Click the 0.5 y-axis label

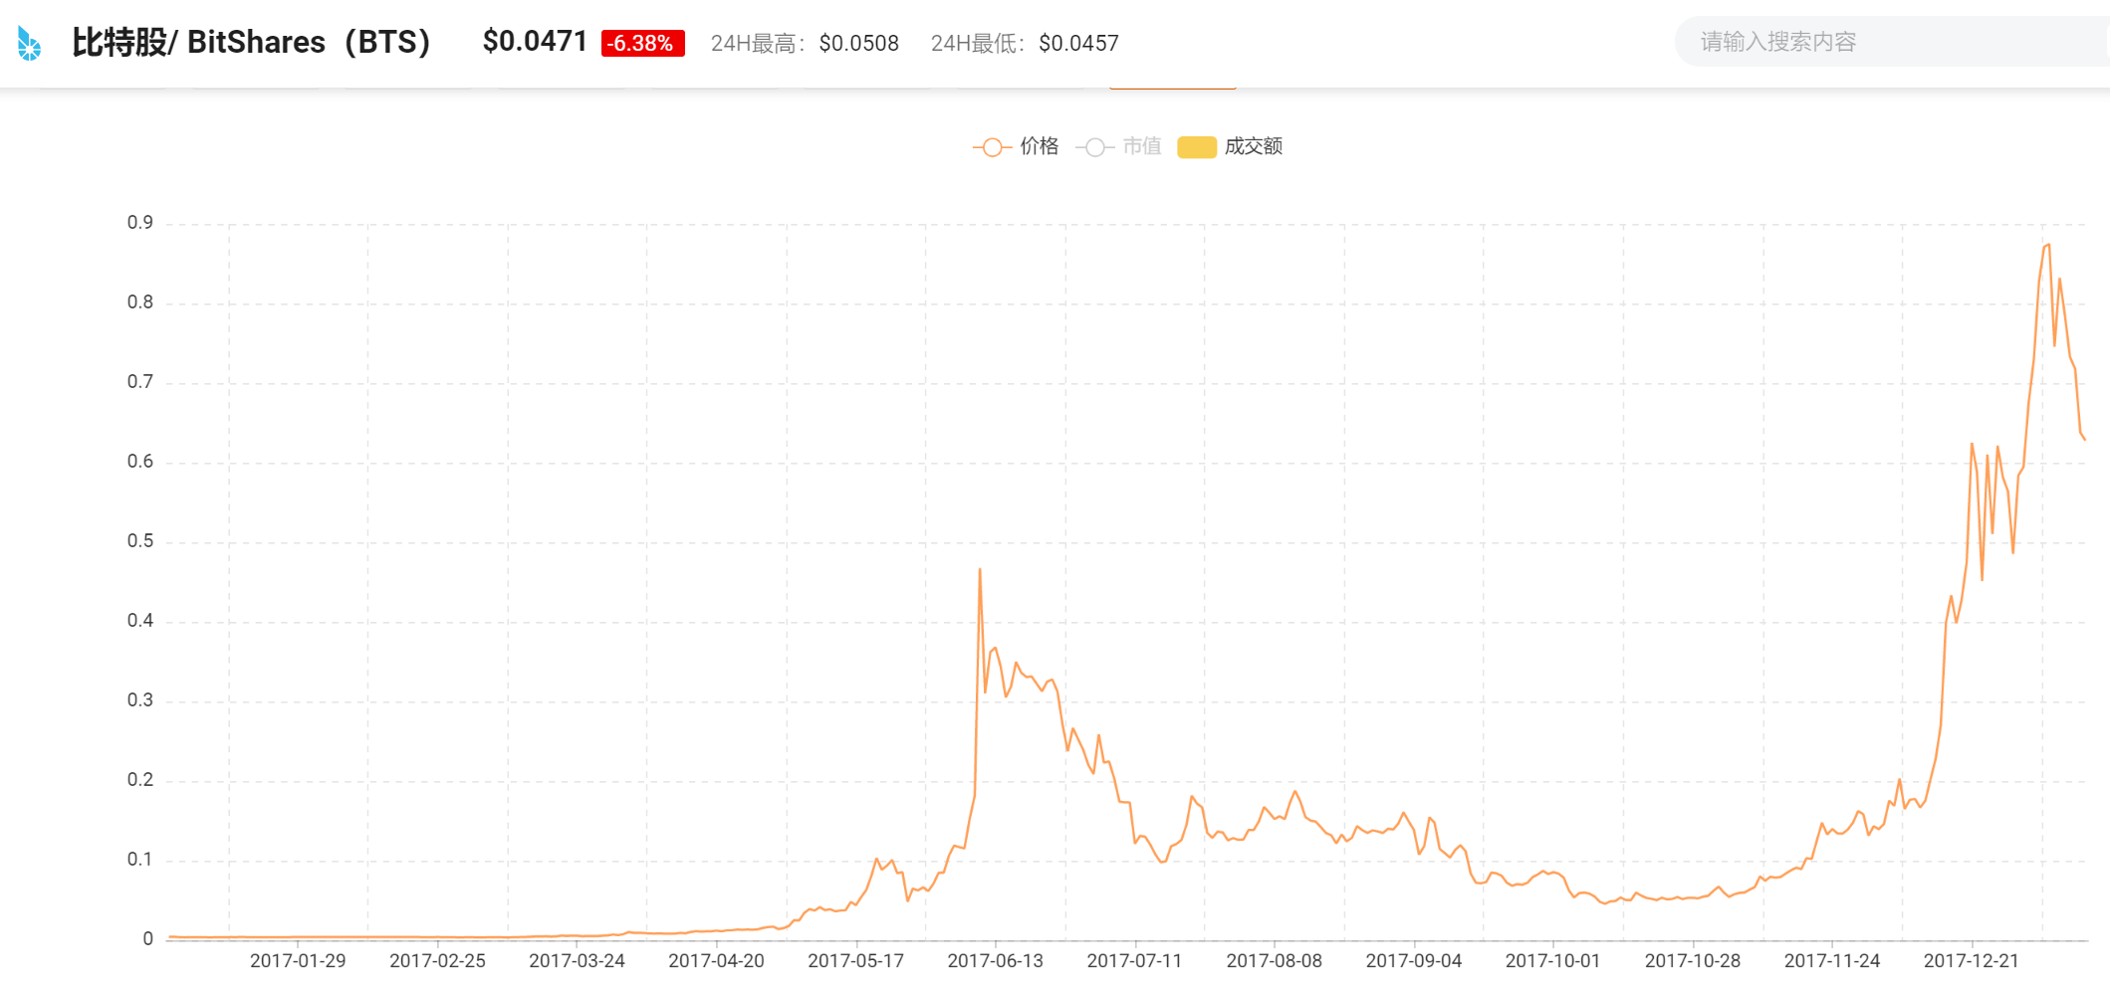(x=140, y=541)
